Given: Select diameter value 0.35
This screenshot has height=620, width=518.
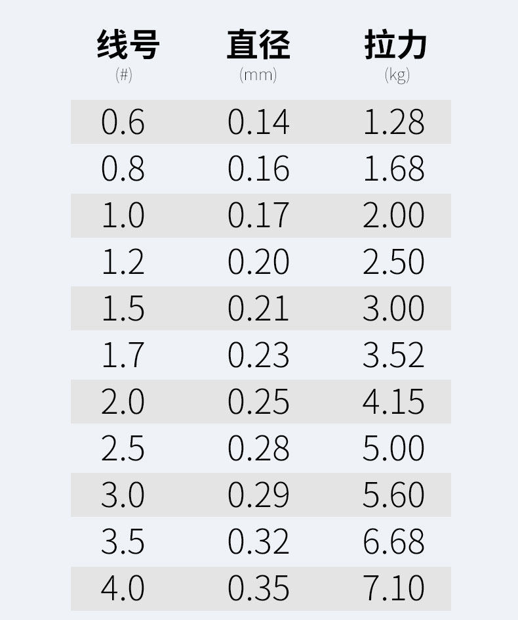Looking at the screenshot, I should click(258, 588).
